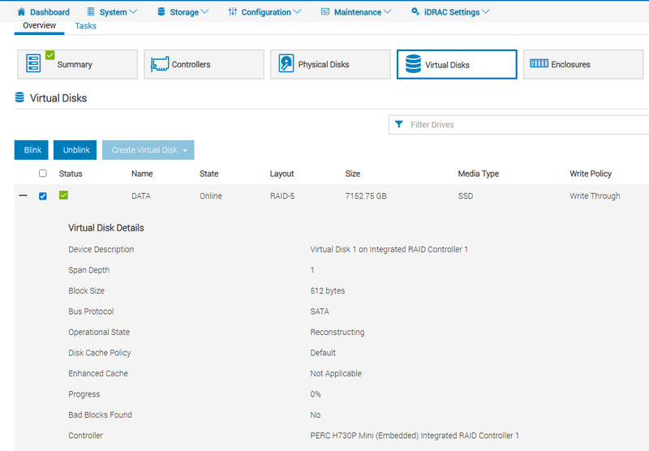Image resolution: width=649 pixels, height=451 pixels.
Task: Toggle the select-all checkbox in table header
Action: [x=43, y=174]
